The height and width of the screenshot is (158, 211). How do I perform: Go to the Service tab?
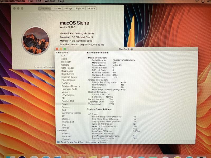coord(91,8)
